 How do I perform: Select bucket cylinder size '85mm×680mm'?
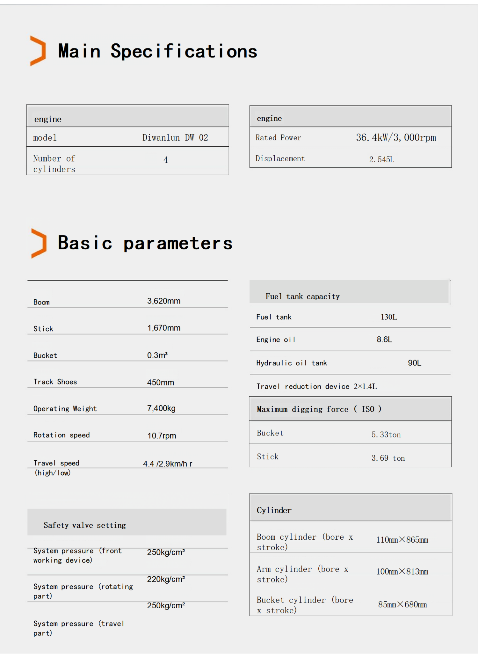(x=402, y=604)
